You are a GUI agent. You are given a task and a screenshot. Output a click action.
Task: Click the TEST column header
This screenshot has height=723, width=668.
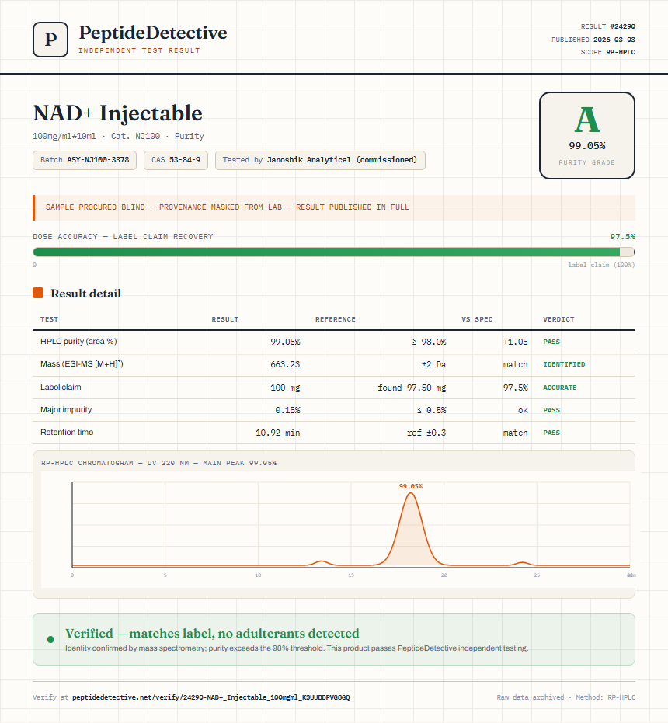50,319
